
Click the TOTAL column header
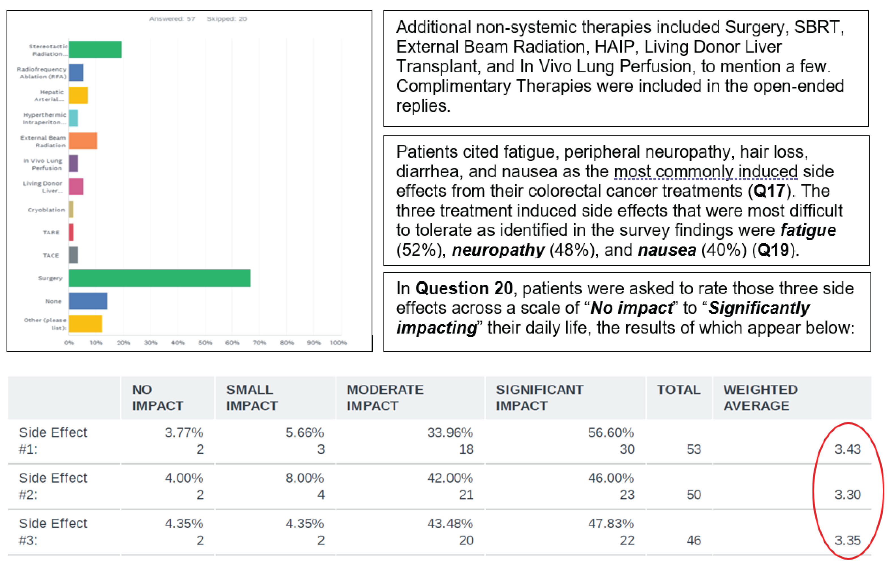(678, 390)
